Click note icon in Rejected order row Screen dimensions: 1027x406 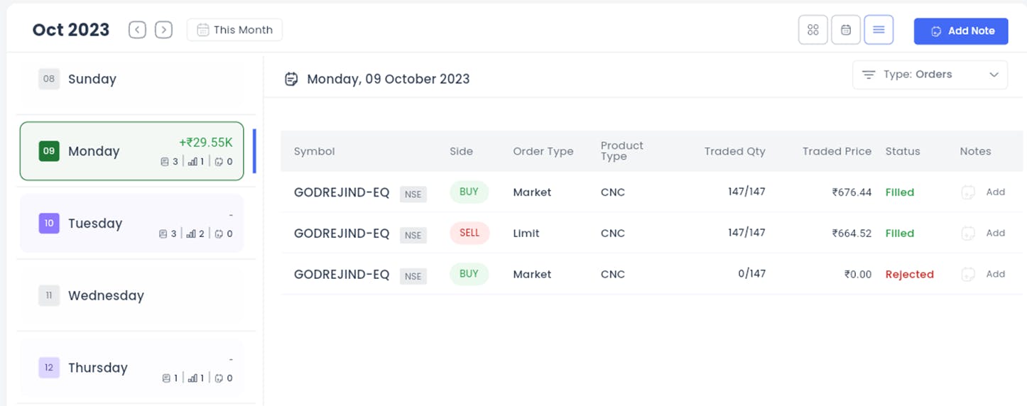point(967,275)
